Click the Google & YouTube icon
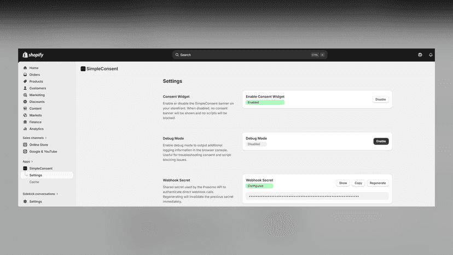453x255 pixels. click(x=25, y=152)
